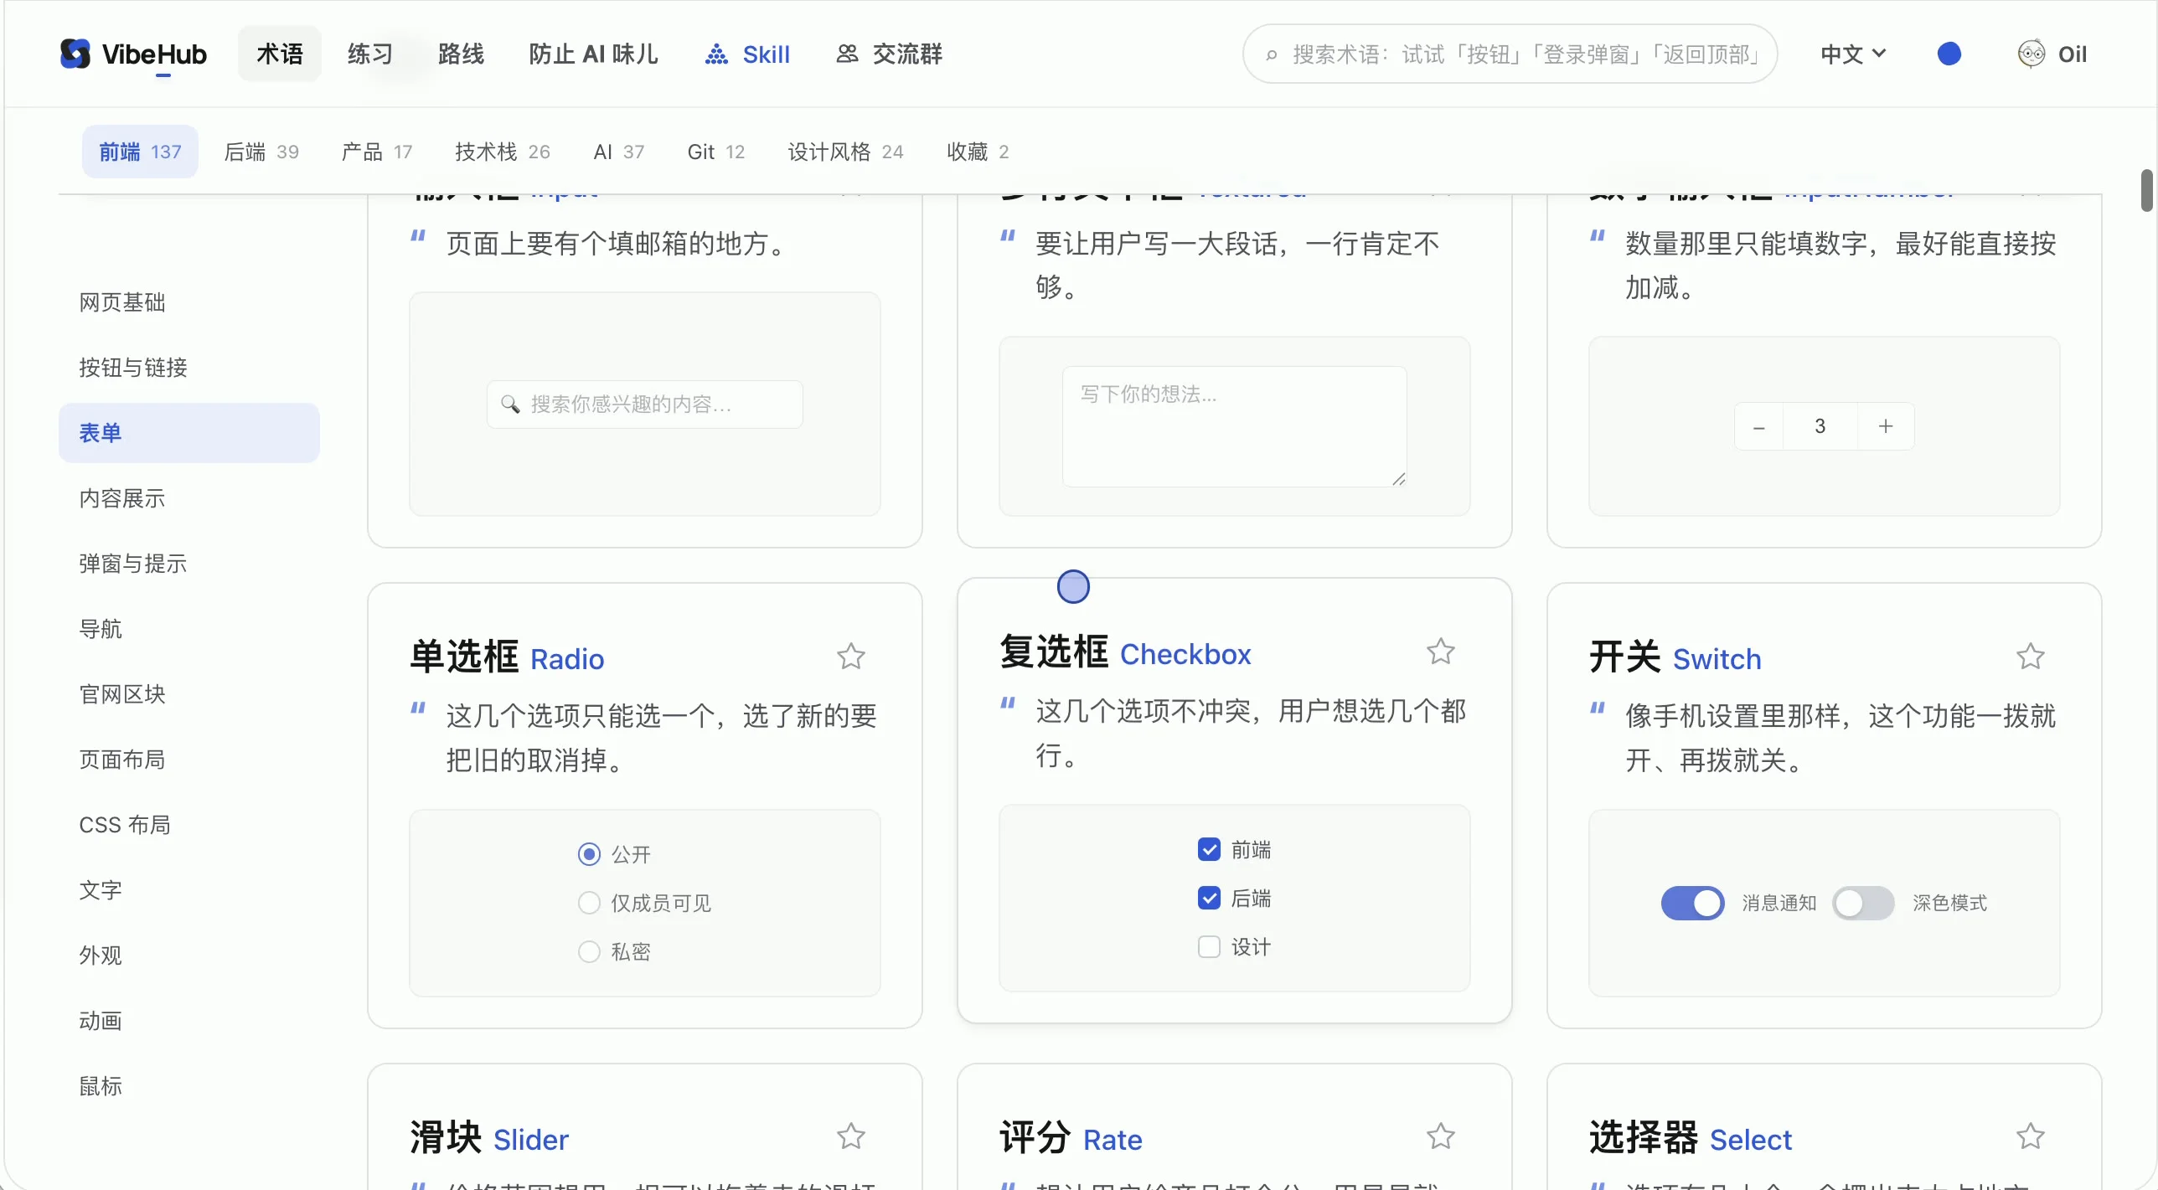Uncheck the 前端 checkbox
2158x1190 pixels.
pyautogui.click(x=1209, y=850)
